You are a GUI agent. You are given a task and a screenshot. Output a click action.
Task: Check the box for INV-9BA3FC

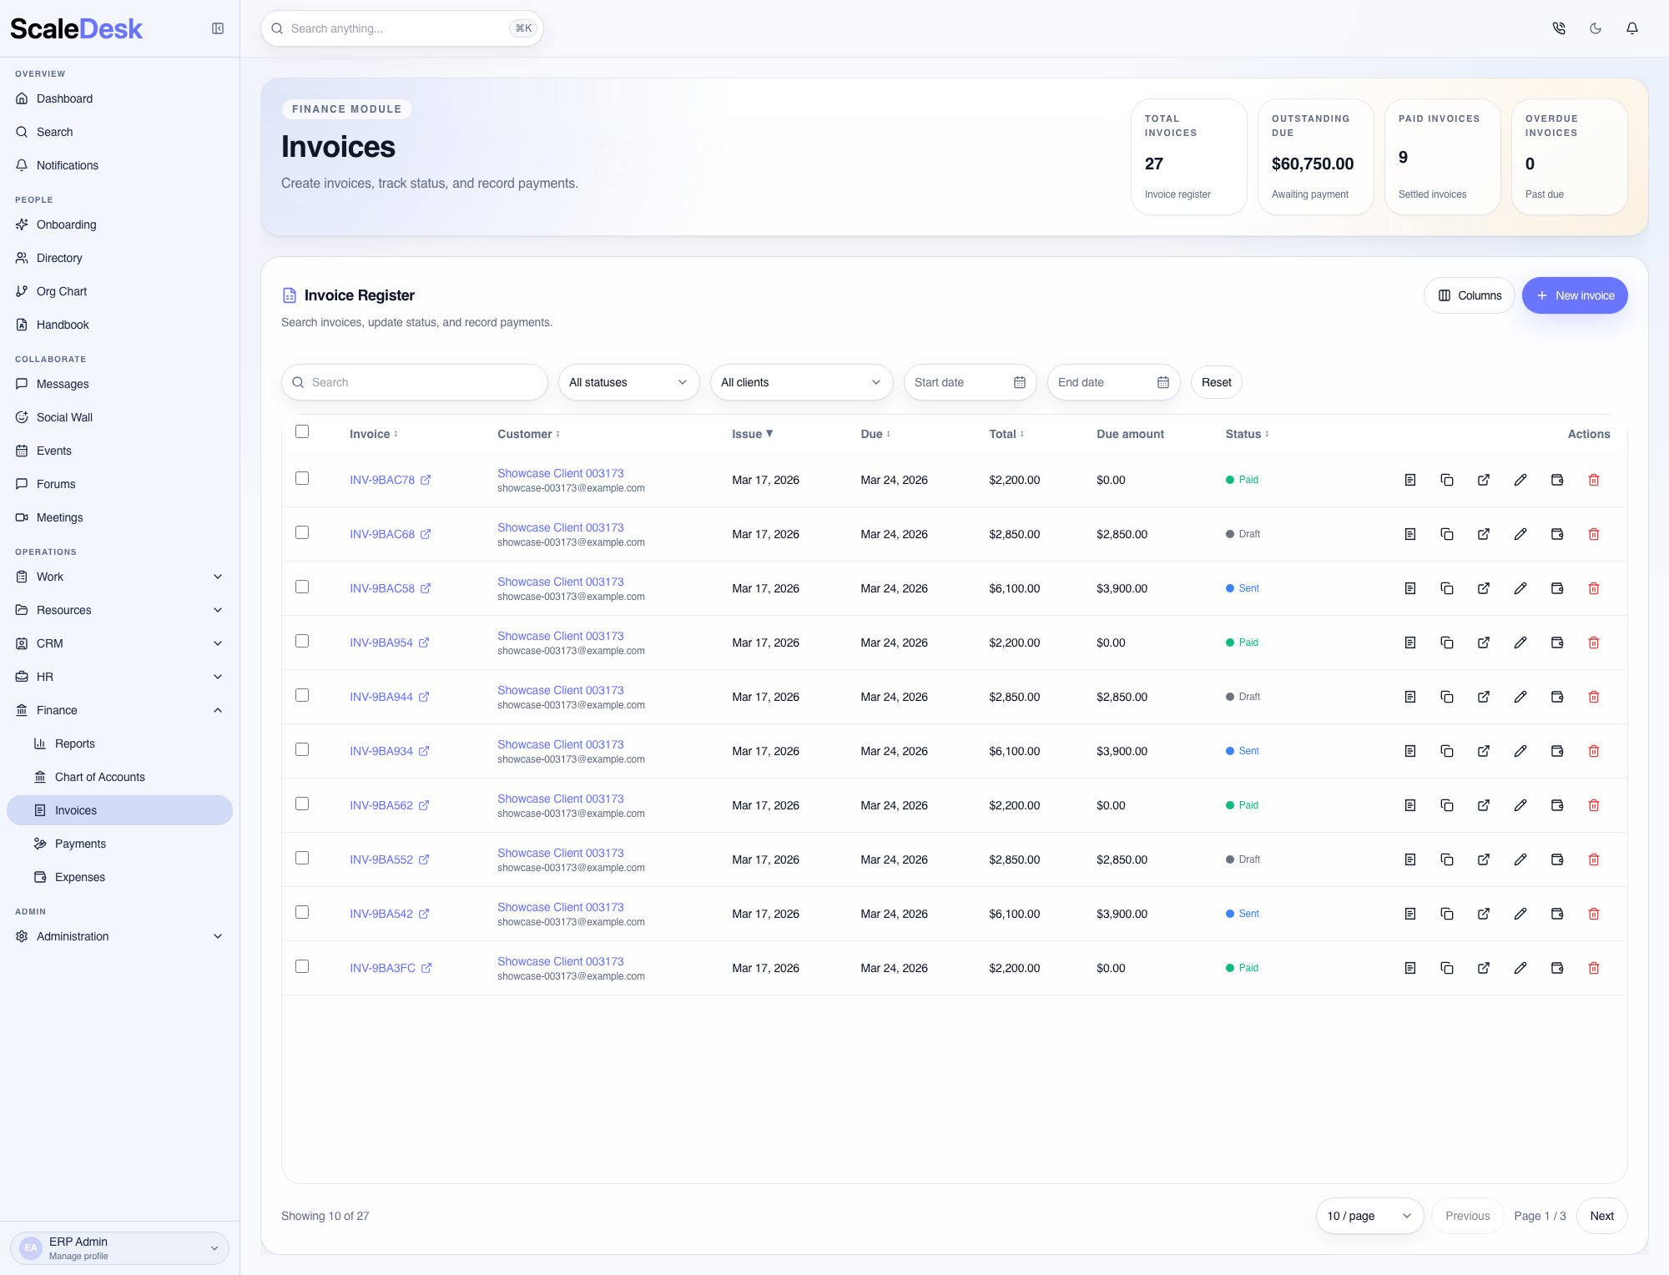(302, 966)
